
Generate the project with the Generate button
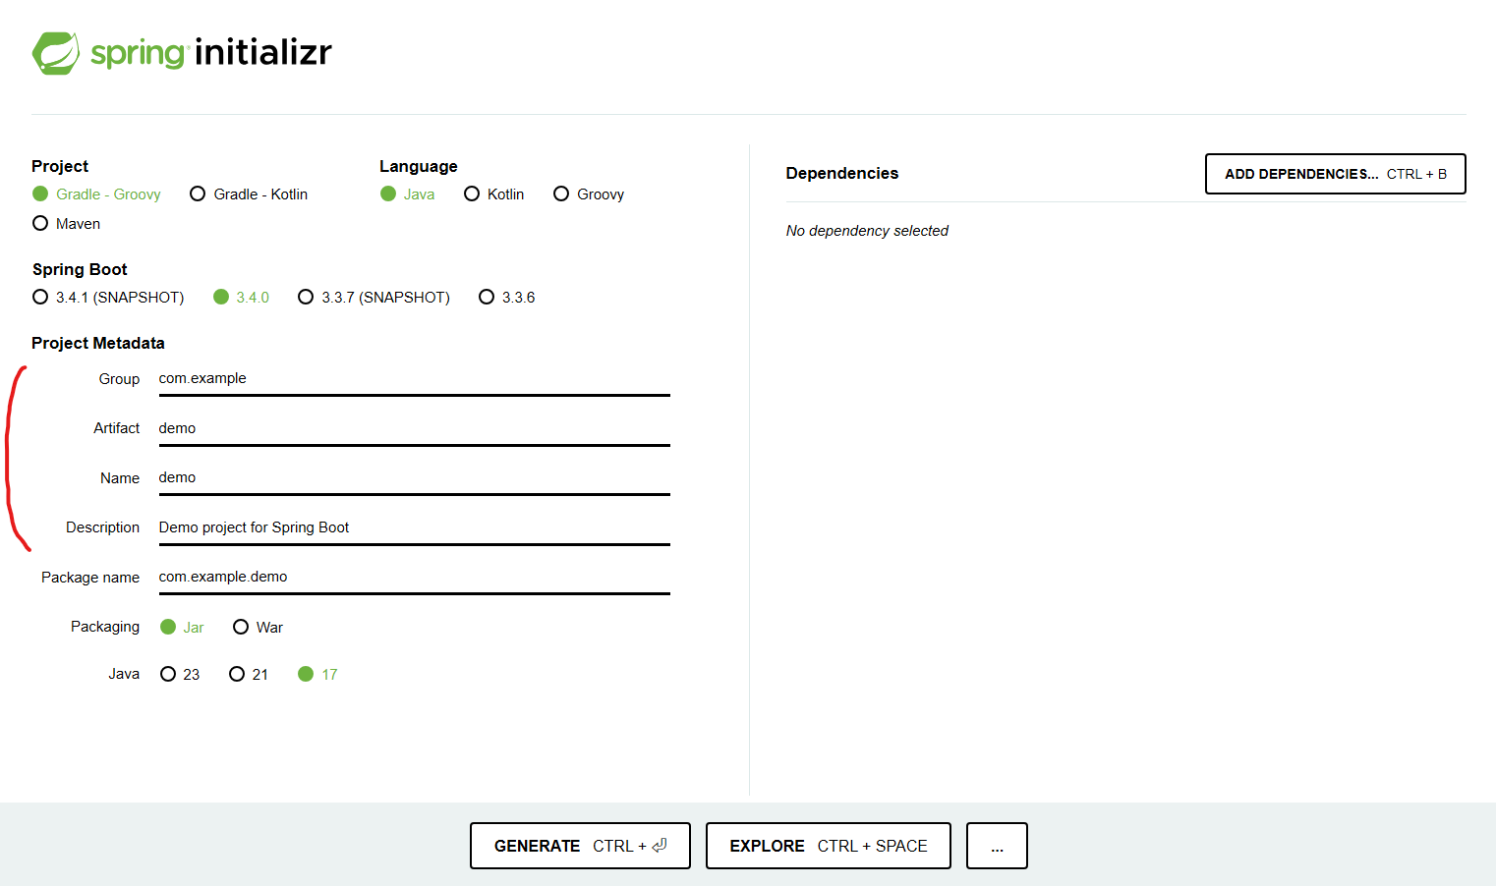pos(580,846)
